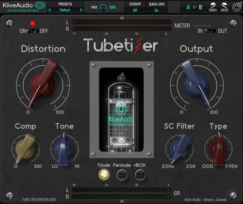This screenshot has height=204, width=243.
Task: Click the top L input meter bar
Action: pyautogui.click(x=121, y=22)
